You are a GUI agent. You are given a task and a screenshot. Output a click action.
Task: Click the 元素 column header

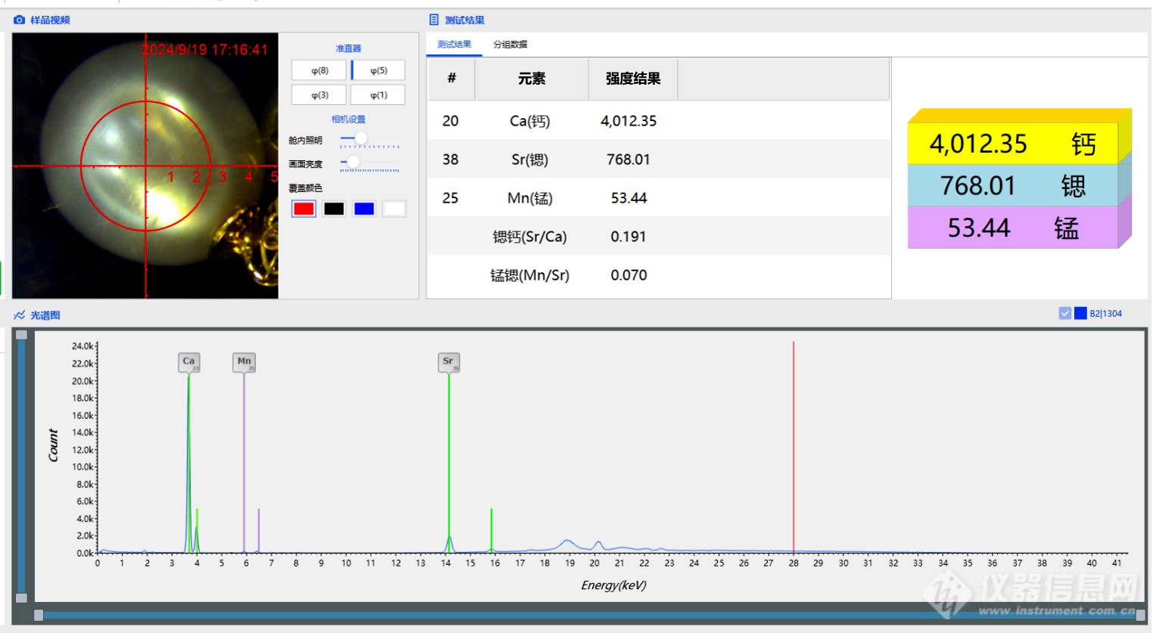[531, 79]
